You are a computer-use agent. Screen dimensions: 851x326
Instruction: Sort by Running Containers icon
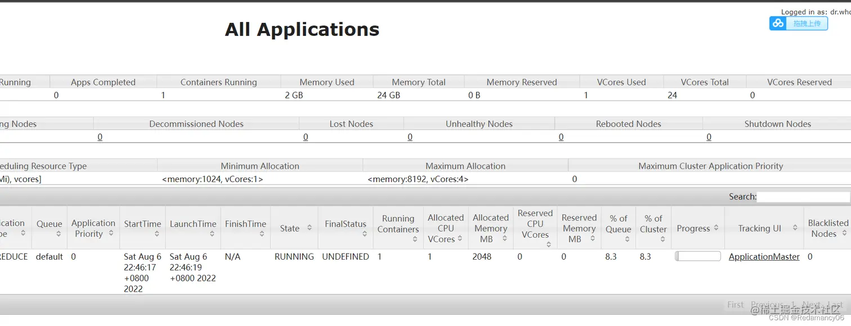coord(414,239)
